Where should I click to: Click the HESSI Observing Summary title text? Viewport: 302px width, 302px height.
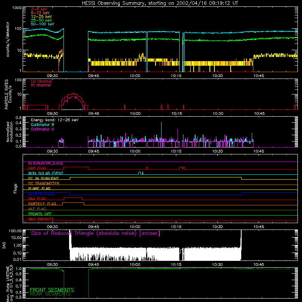pos(160,3)
